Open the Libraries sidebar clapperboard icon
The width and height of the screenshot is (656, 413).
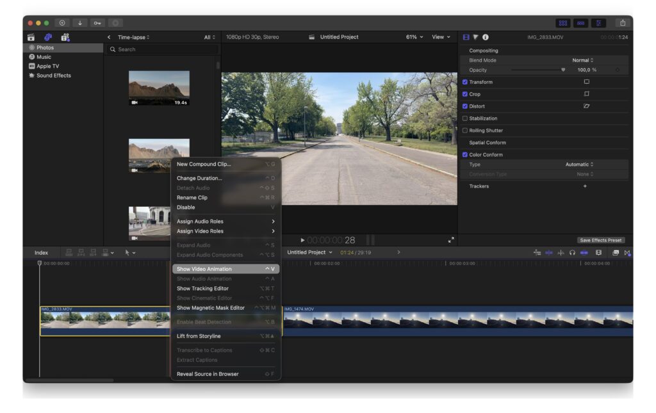[31, 37]
